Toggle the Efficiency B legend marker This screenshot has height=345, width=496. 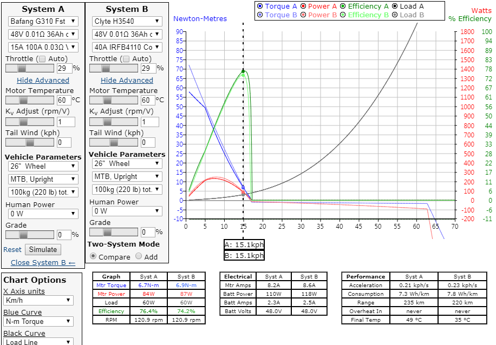click(x=343, y=15)
